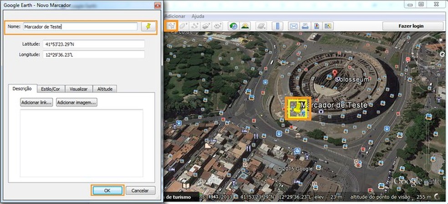Click the museum building icon on the map
The height and width of the screenshot is (204, 448).
298,135
